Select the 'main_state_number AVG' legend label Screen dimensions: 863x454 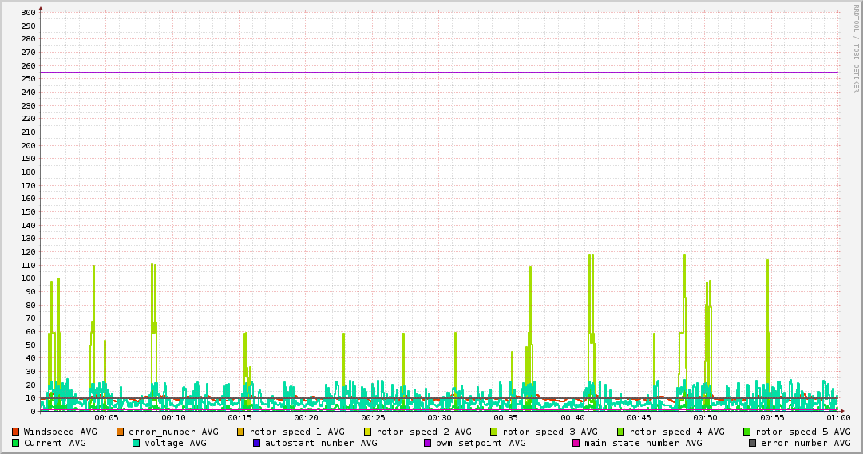[x=643, y=443]
